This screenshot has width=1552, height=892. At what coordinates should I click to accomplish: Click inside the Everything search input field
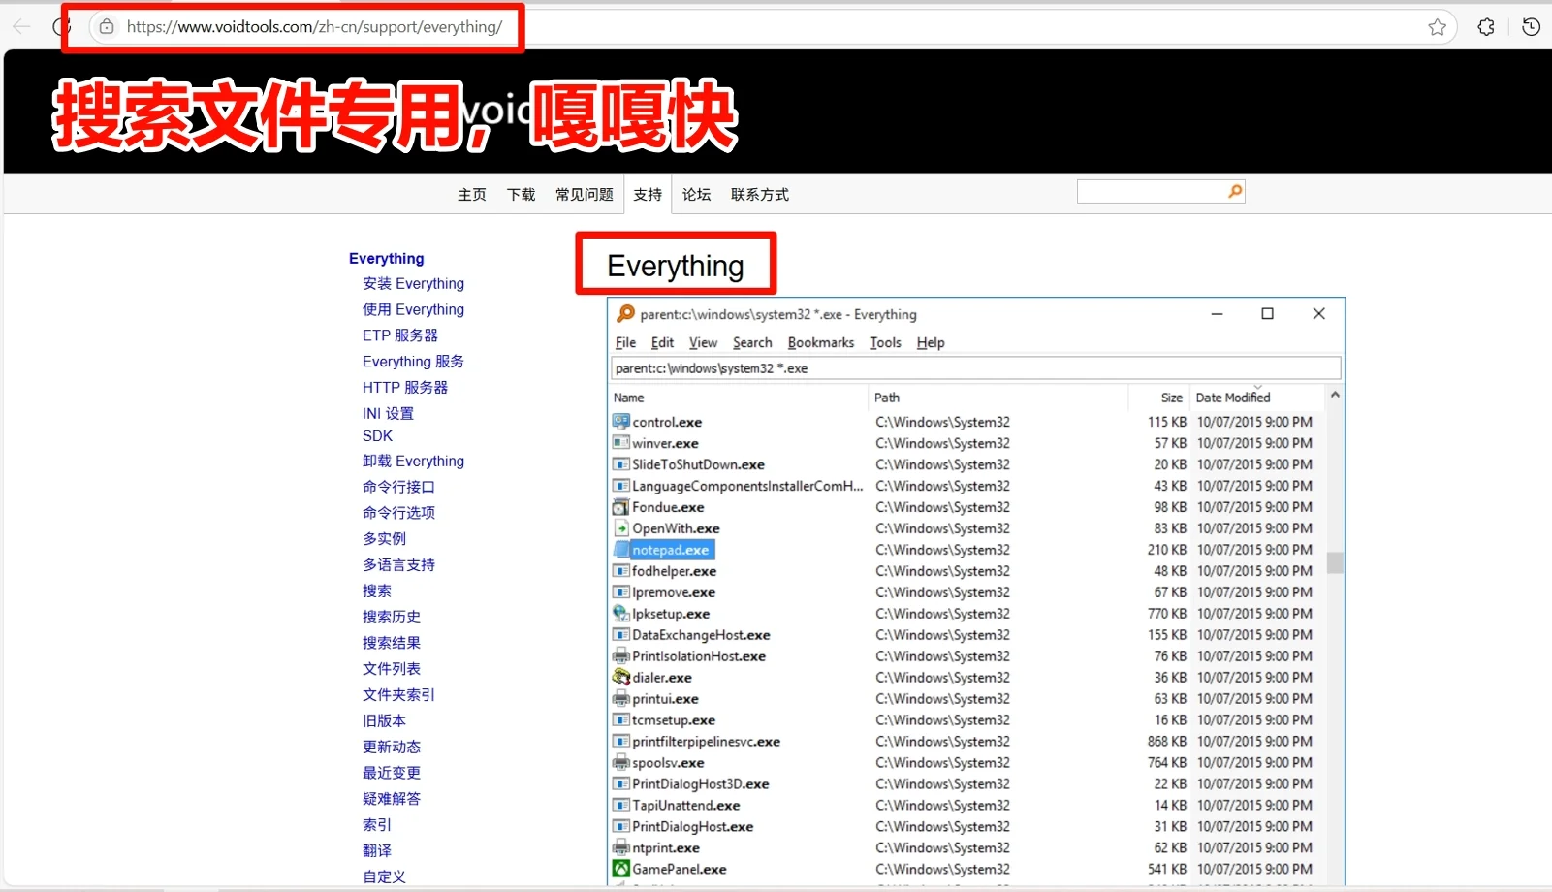click(969, 367)
